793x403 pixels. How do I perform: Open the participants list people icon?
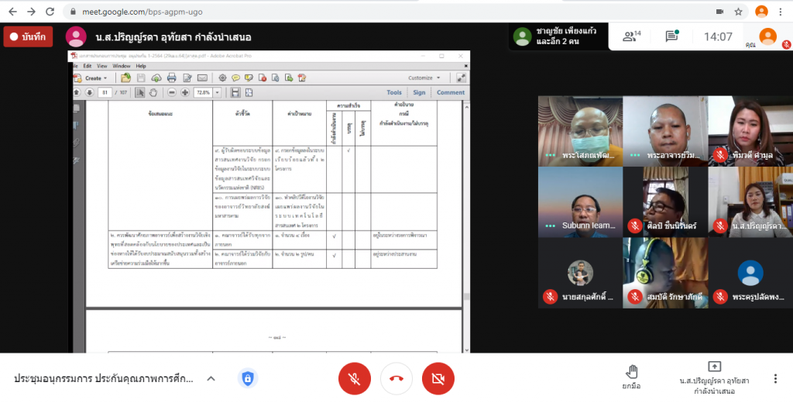point(629,36)
